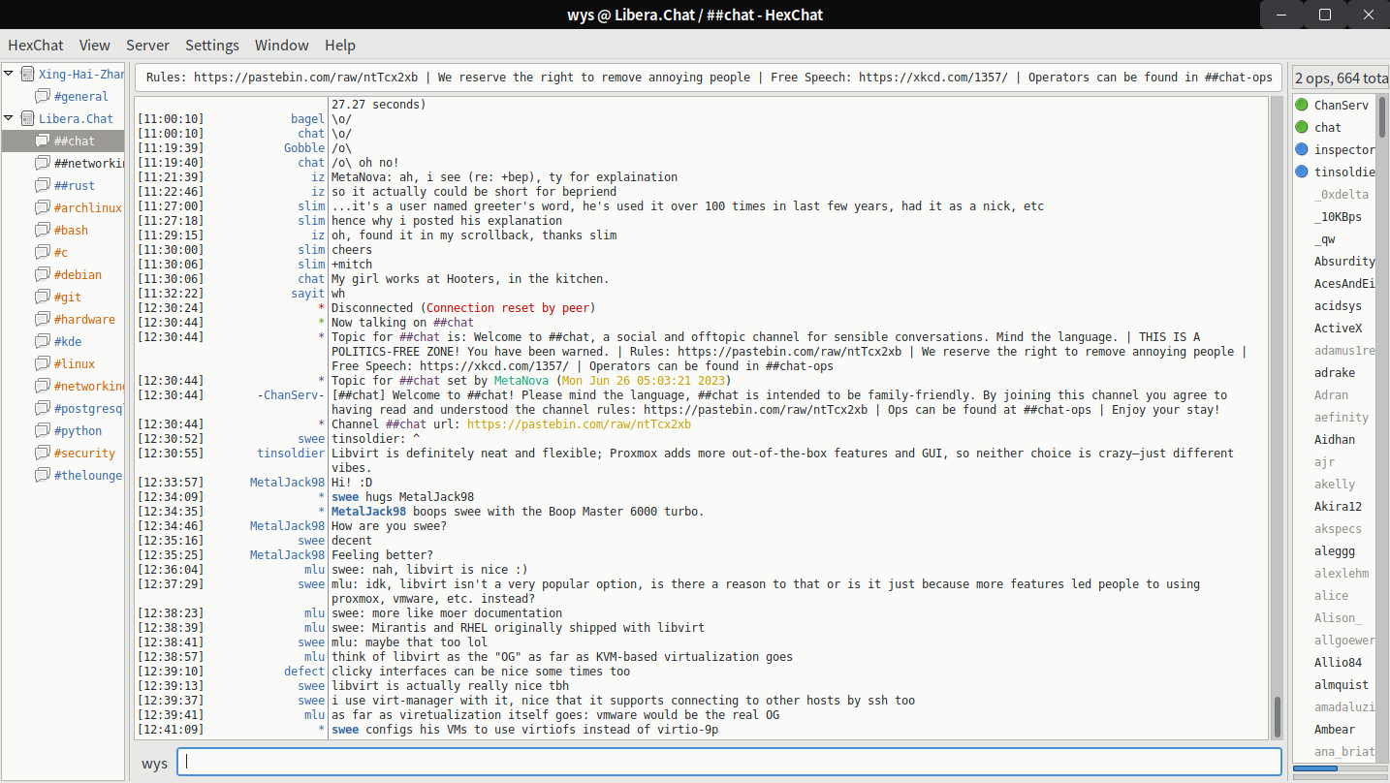Collapse the Xing-Hai-Zhan server tree
1390x783 pixels.
(x=9, y=73)
